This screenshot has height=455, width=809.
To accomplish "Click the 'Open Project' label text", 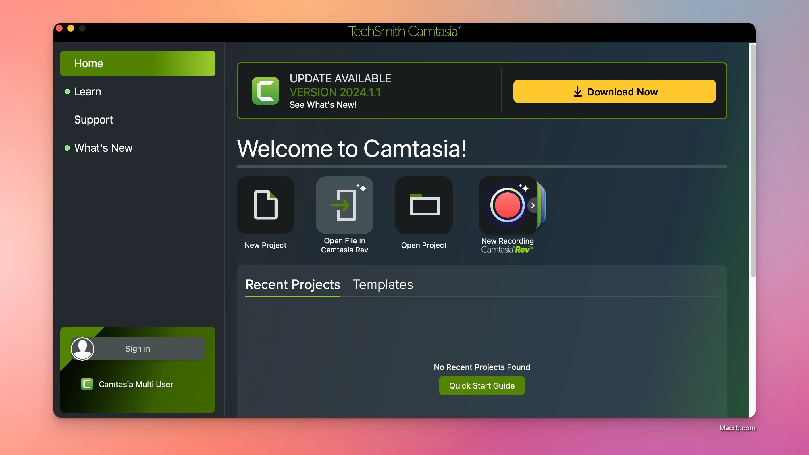I will point(424,245).
